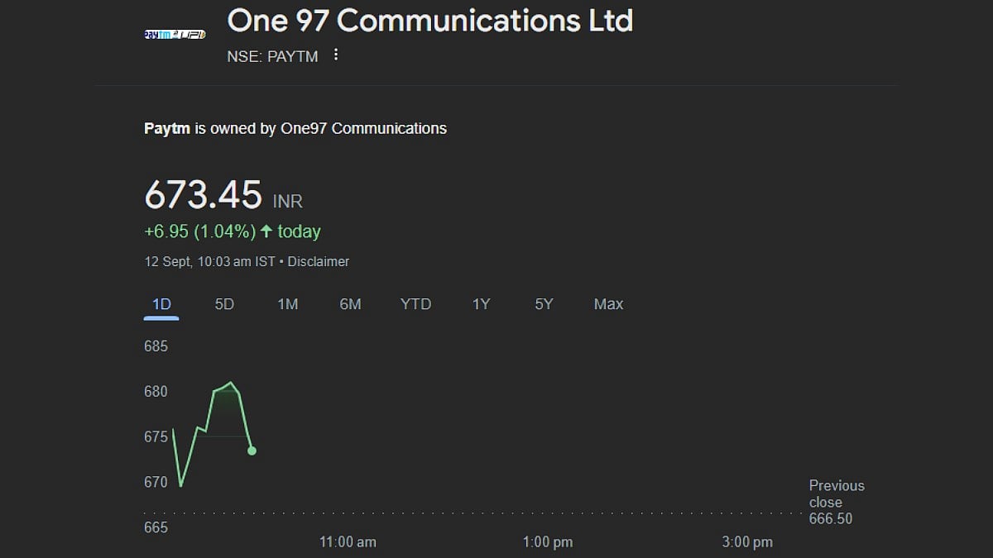
Task: Select the 5Y chart range
Action: 544,304
